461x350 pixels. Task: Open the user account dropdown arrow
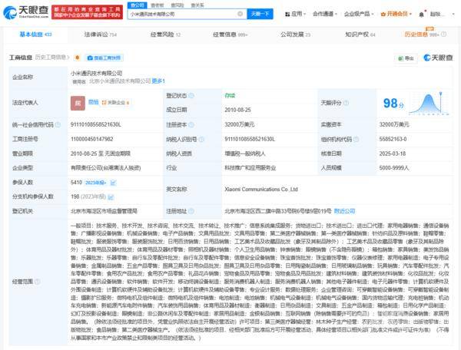(x=453, y=14)
